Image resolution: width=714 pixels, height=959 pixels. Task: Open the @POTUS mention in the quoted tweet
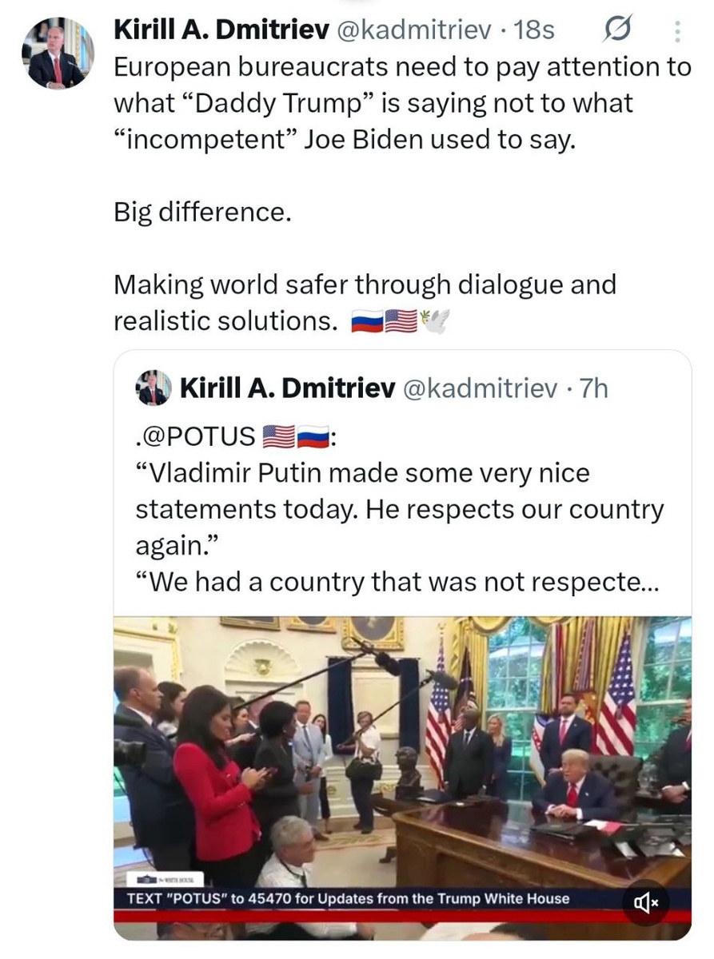tap(194, 437)
